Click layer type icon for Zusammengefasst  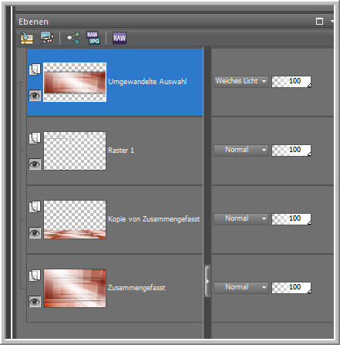[x=35, y=276]
